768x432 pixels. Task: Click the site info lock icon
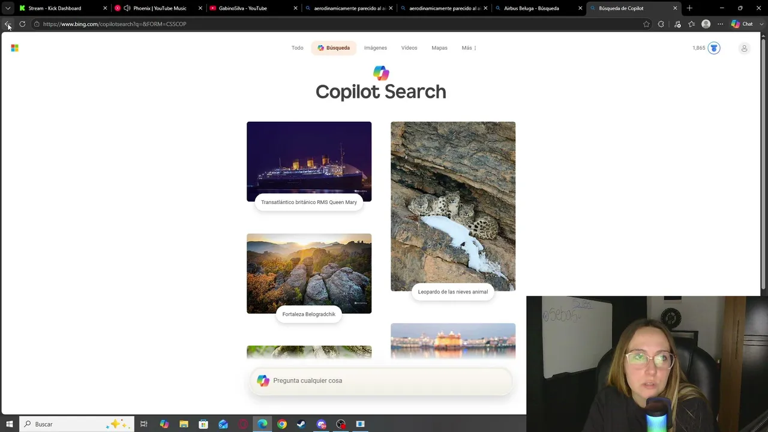(x=37, y=24)
